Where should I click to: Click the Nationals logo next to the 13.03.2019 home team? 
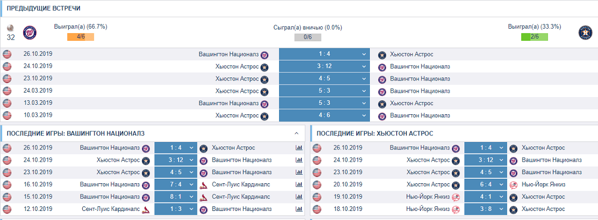[264, 104]
